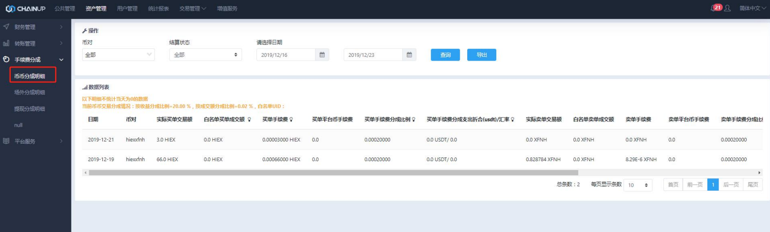Click the date cell 2019-12-21
Viewport: 770px width, 232px height.
(101, 140)
